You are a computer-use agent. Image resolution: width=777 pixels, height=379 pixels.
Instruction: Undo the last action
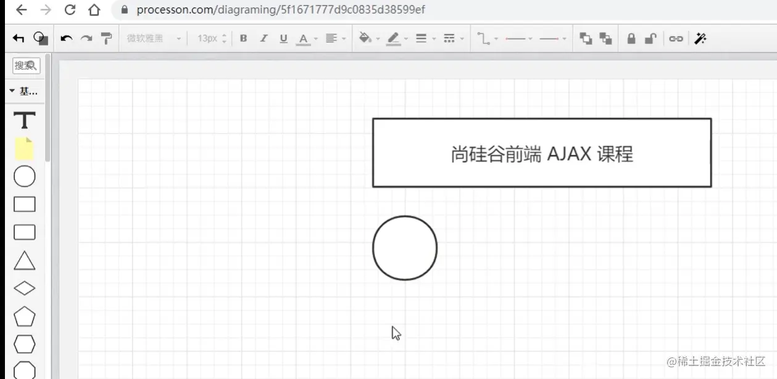(66, 38)
